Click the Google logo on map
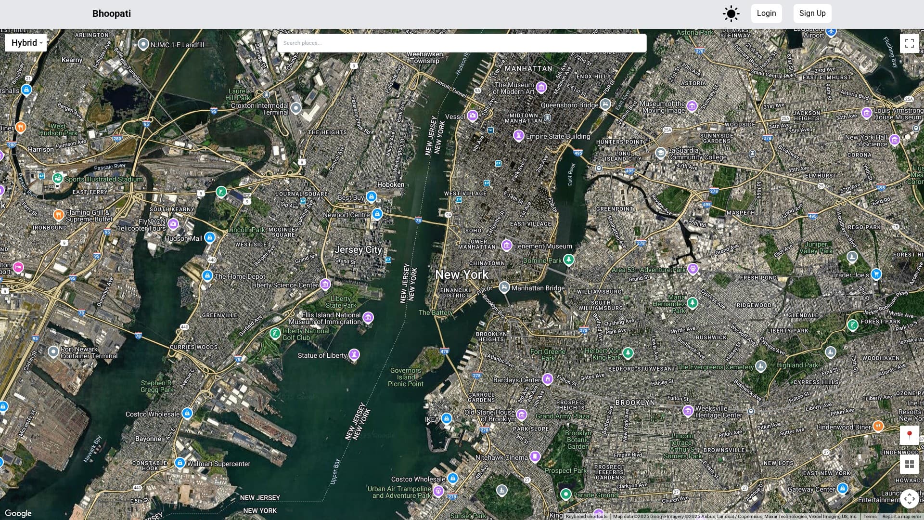 [x=18, y=513]
